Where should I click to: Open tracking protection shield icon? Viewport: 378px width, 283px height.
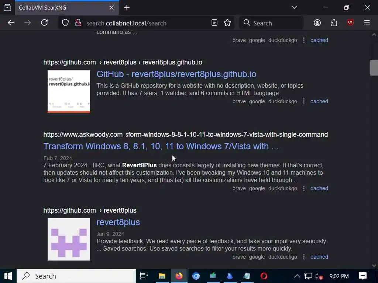click(65, 23)
